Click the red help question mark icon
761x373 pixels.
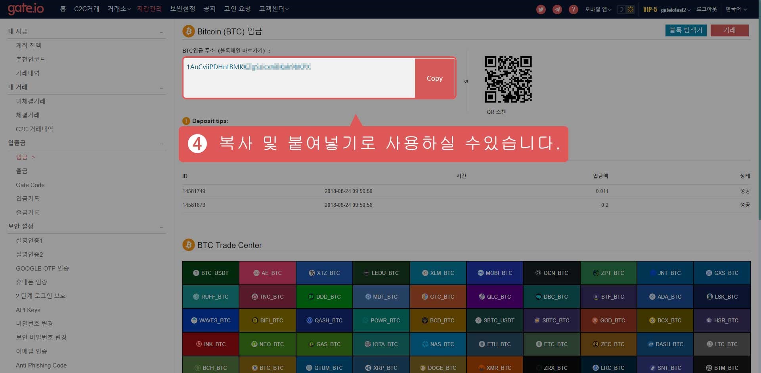tap(573, 9)
